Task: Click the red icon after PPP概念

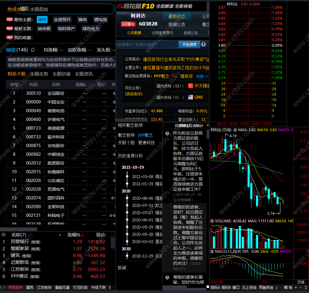Action: pos(173,76)
